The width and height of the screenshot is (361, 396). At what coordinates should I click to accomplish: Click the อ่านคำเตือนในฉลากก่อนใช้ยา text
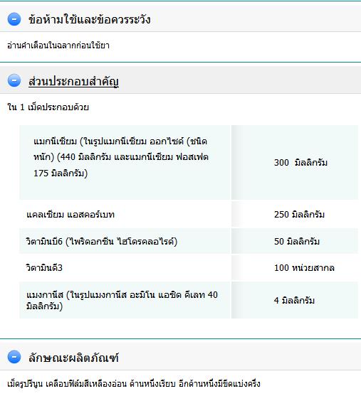coord(58,46)
